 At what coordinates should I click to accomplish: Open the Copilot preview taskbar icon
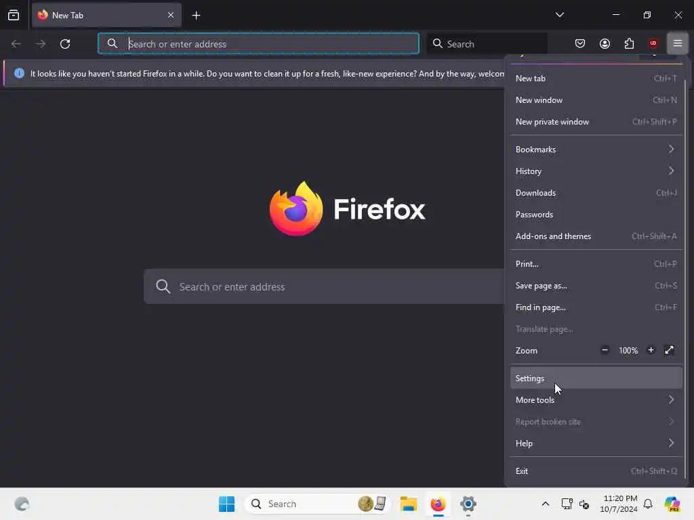pos(672,504)
